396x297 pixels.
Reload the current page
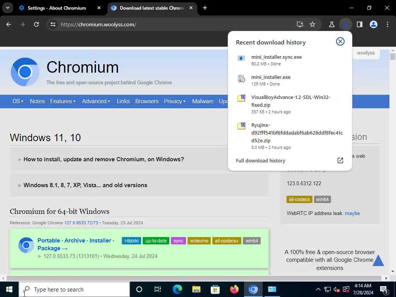coord(36,24)
